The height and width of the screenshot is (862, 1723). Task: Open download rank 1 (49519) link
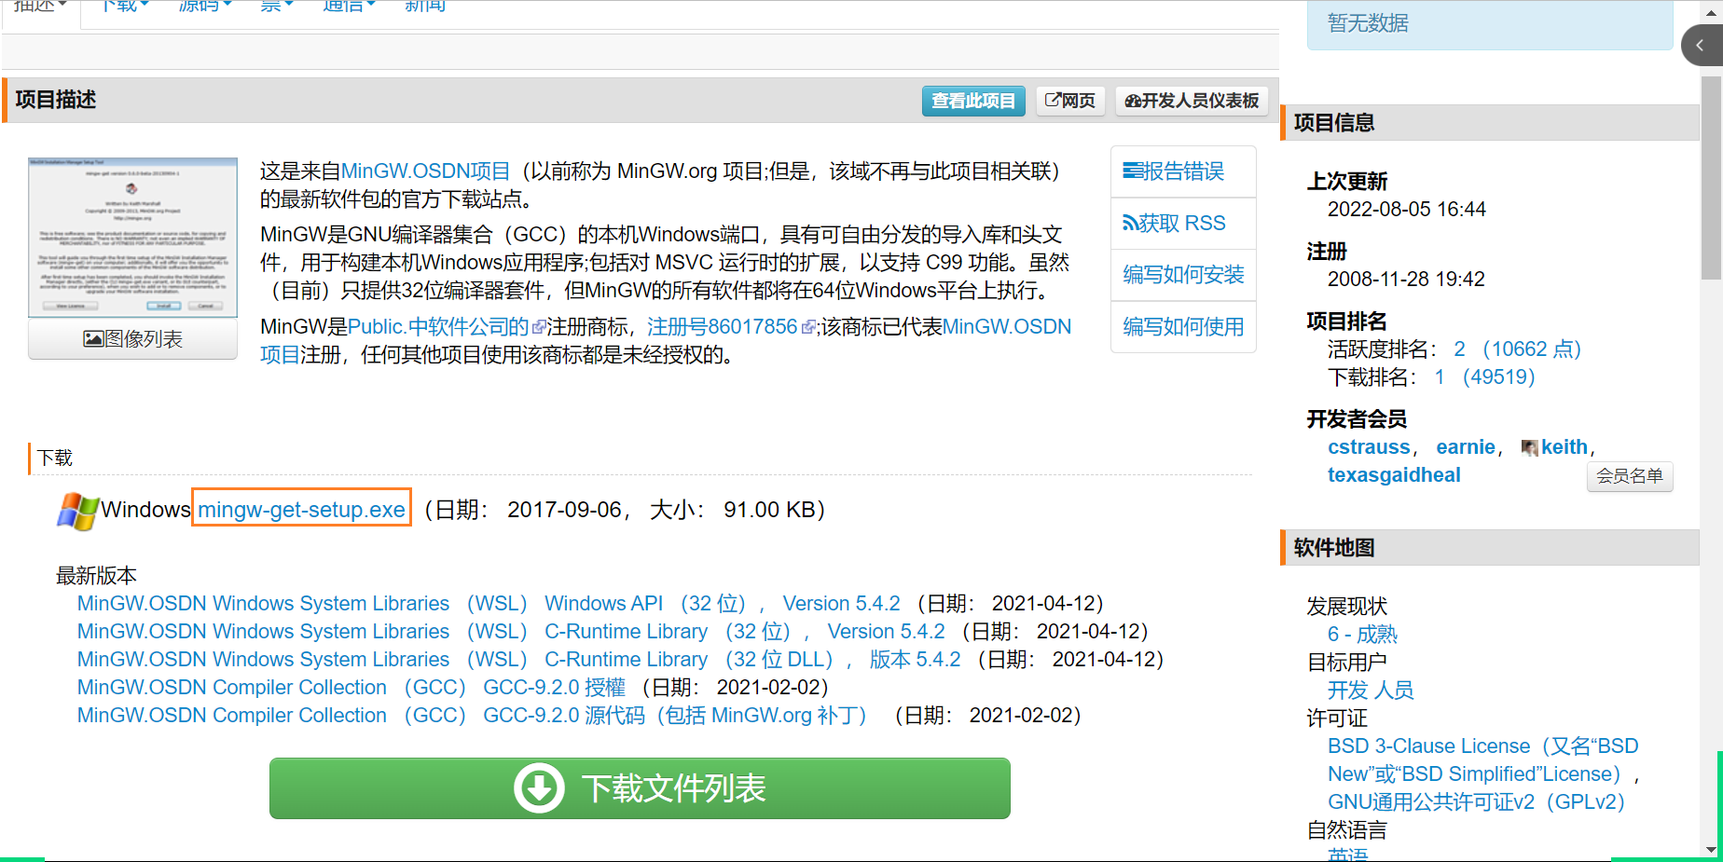coord(1484,377)
